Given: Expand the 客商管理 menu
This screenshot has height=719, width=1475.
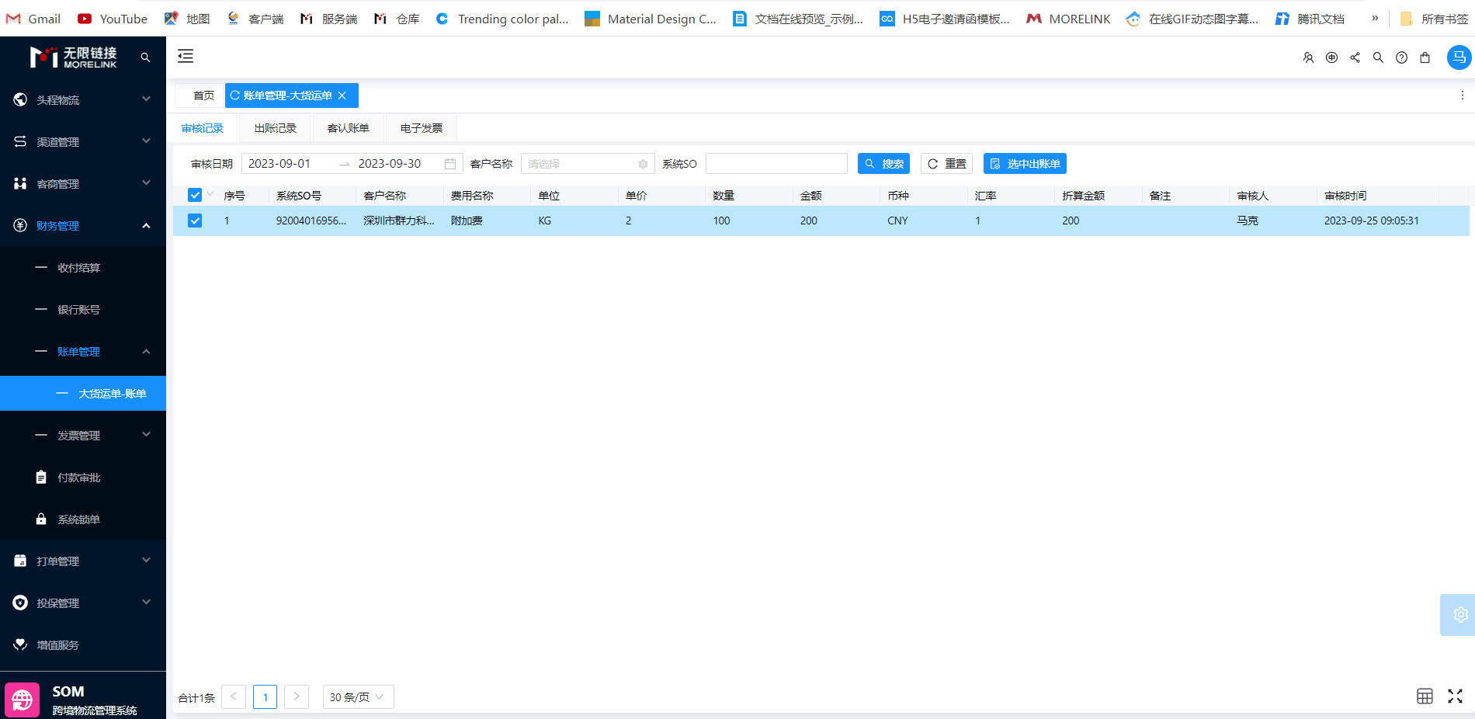Looking at the screenshot, I should [x=83, y=183].
